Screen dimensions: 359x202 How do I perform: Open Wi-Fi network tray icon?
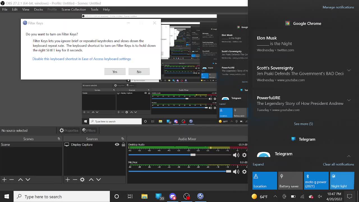pyautogui.click(x=302, y=196)
